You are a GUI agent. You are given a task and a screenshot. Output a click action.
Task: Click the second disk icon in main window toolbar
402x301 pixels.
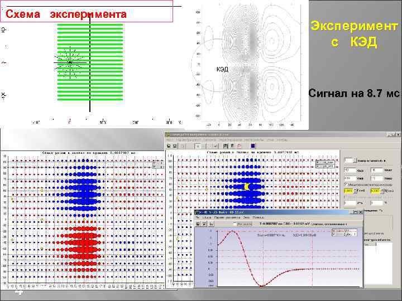tap(175, 146)
